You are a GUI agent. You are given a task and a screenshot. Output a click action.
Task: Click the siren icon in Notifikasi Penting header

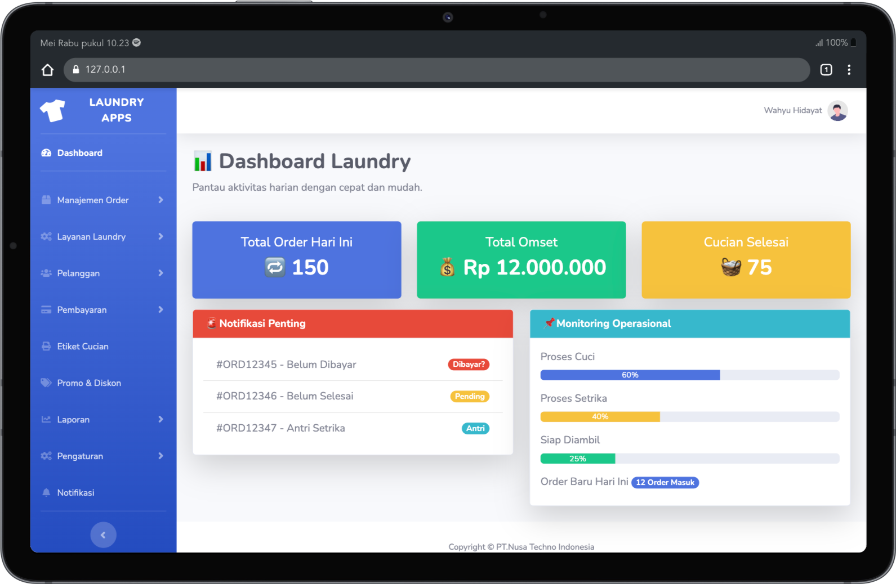coord(212,324)
